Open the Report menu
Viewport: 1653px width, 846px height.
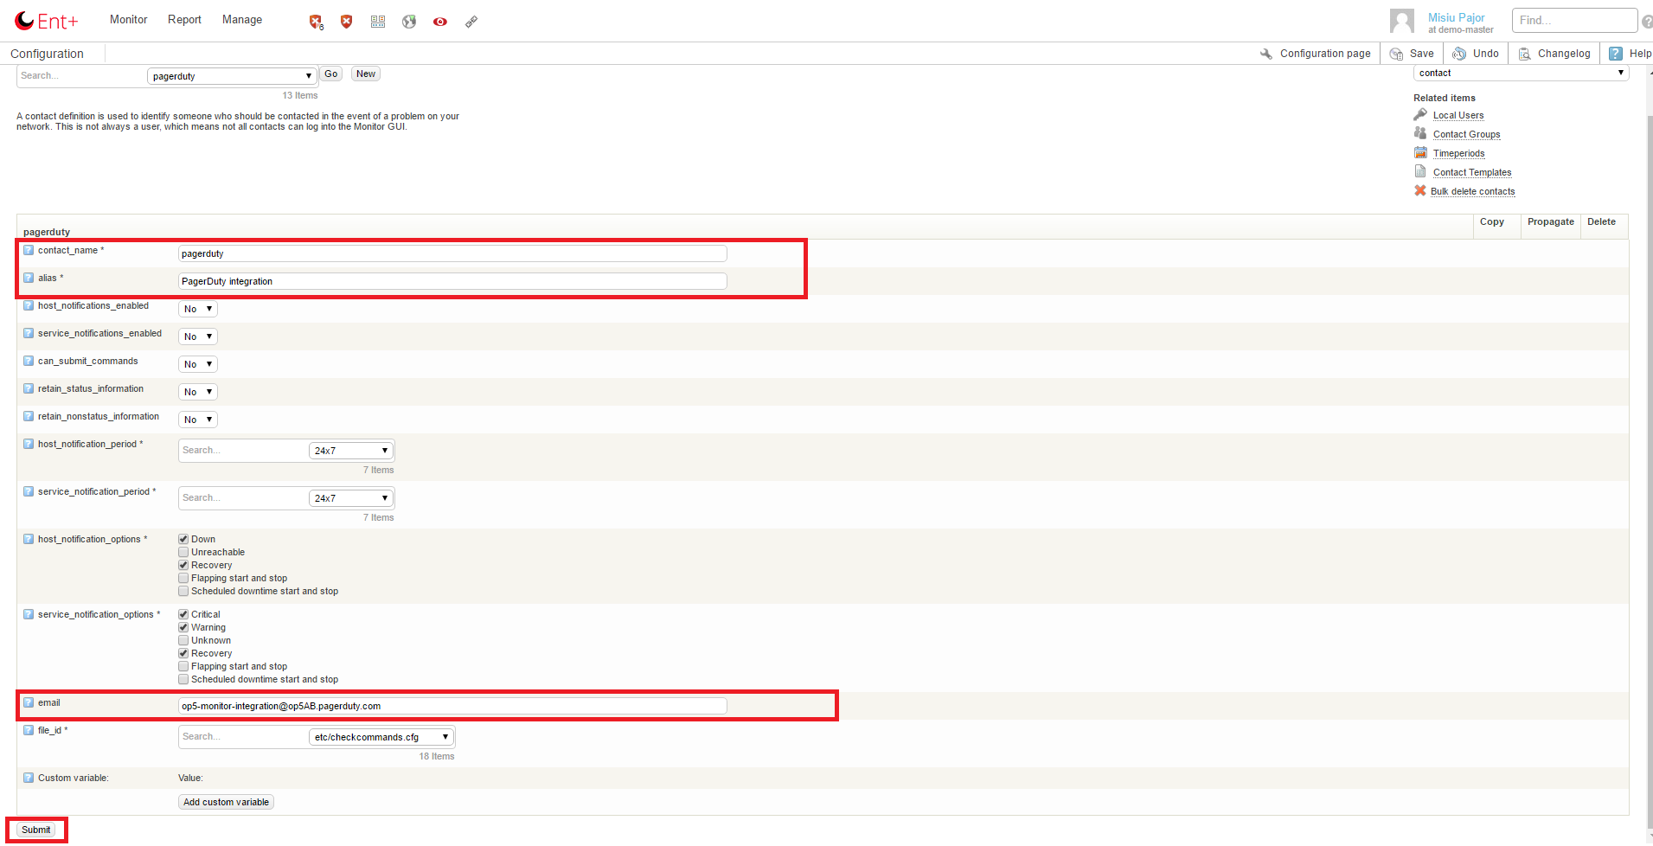point(184,19)
